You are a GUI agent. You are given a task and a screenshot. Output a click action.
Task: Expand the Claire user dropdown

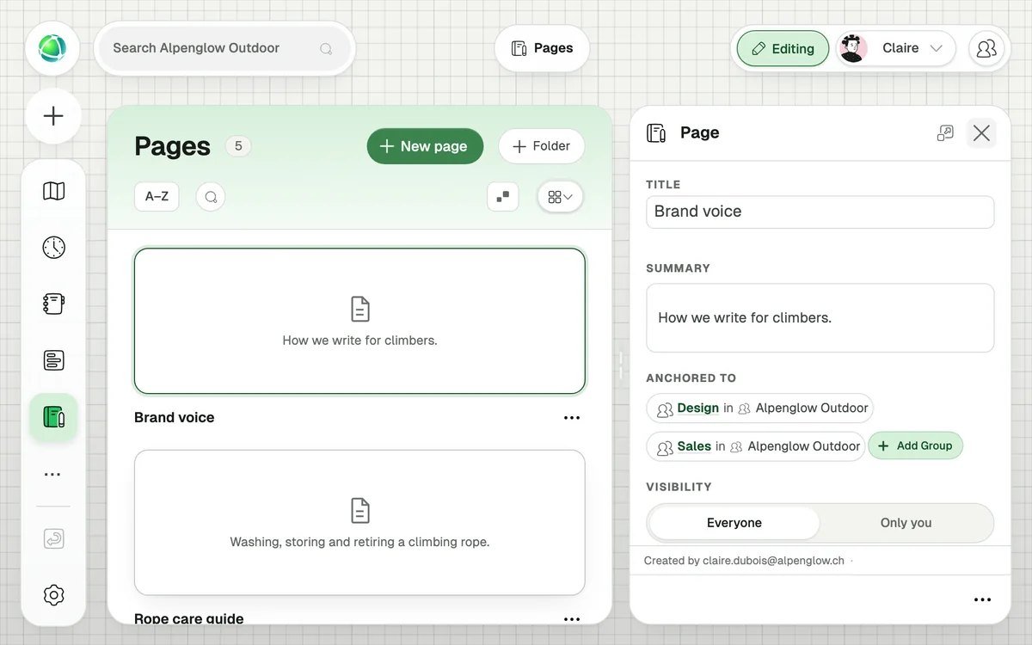(895, 49)
